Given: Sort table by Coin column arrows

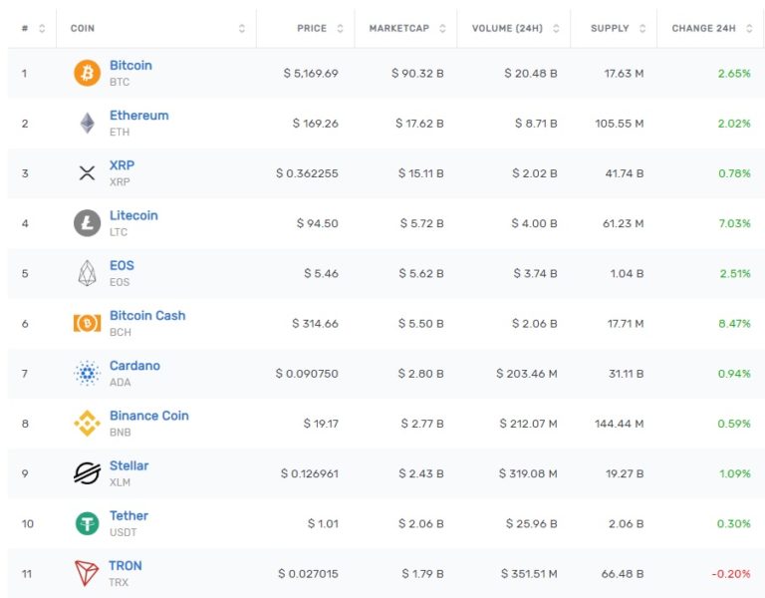Looking at the screenshot, I should click(x=242, y=28).
